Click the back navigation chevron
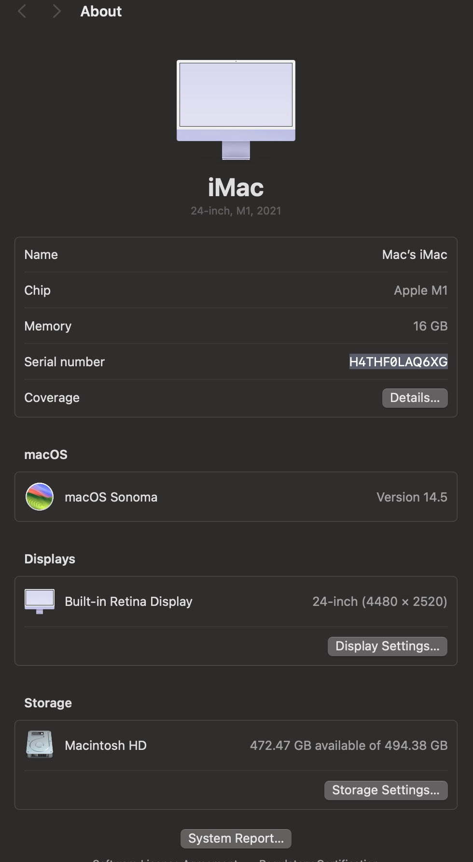This screenshot has width=473, height=862. tap(22, 11)
